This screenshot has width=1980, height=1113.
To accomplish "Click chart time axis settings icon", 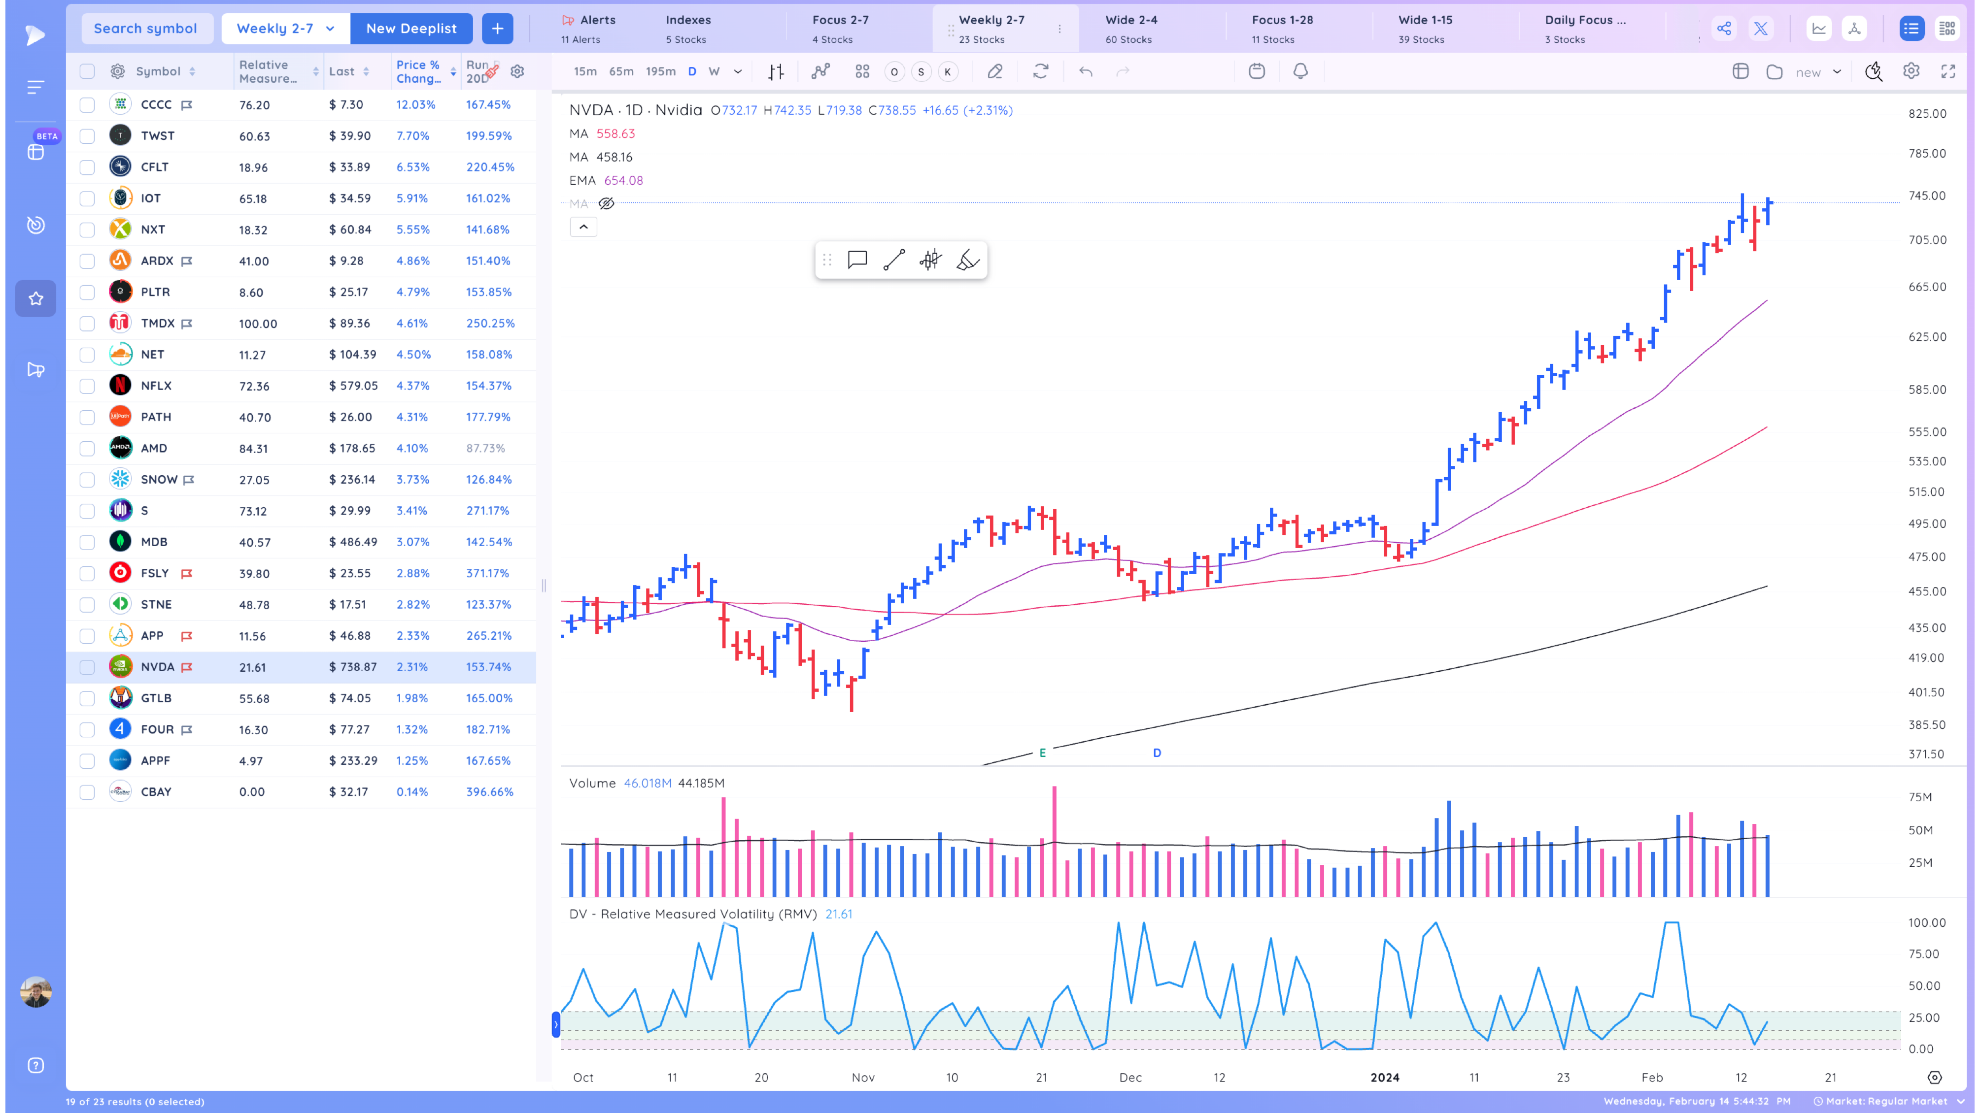I will pyautogui.click(x=1935, y=1077).
